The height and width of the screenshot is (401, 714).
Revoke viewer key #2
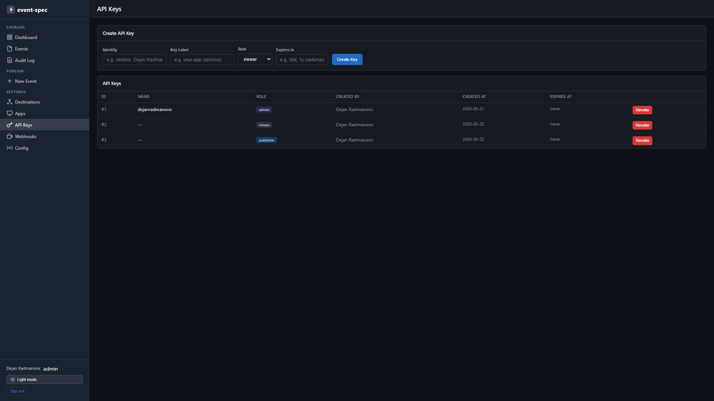coord(642,125)
